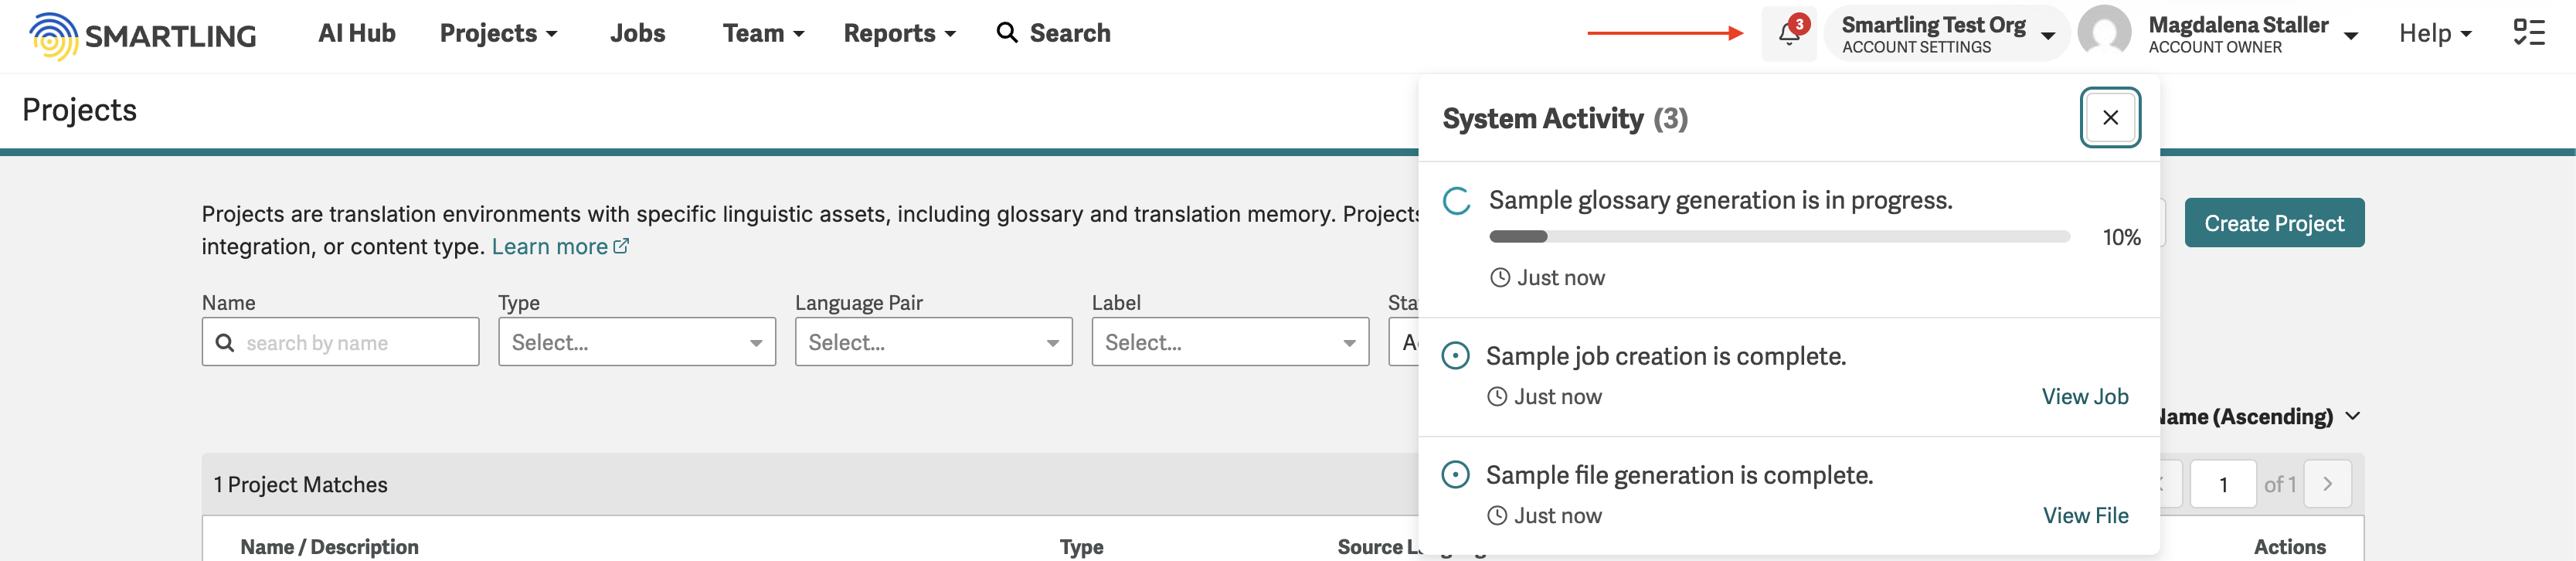Image resolution: width=2576 pixels, height=561 pixels.
Task: Click Create Project button
Action: [x=2274, y=223]
